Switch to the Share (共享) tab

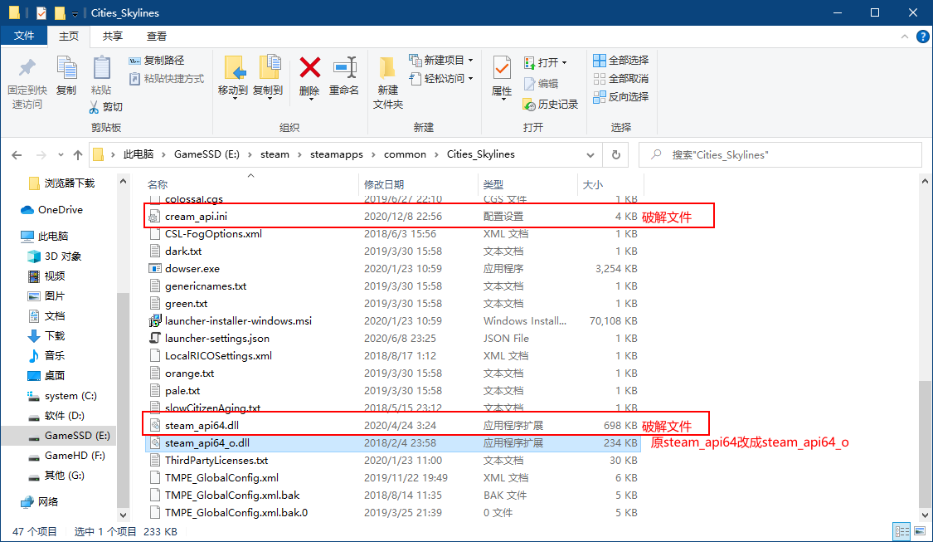pos(113,37)
